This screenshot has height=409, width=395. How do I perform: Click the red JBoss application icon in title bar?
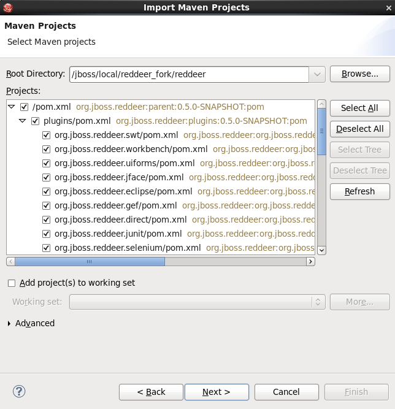pos(8,7)
